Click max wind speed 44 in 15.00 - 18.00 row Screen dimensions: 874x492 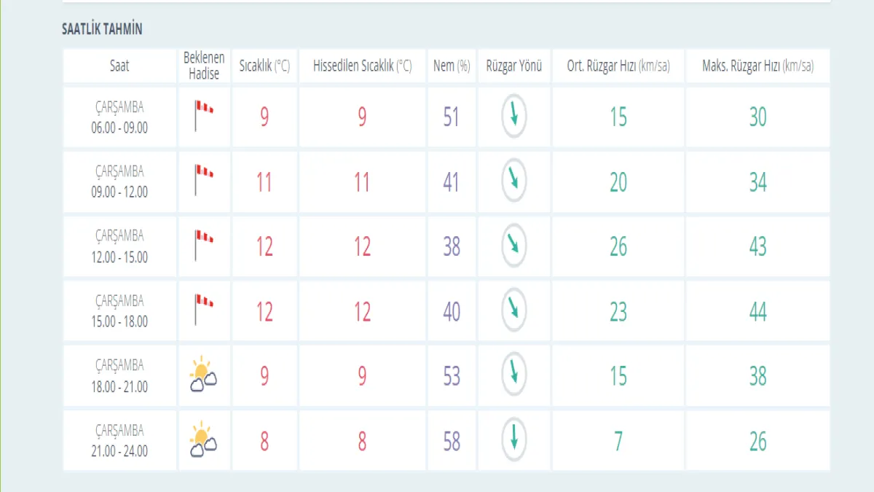tap(757, 311)
